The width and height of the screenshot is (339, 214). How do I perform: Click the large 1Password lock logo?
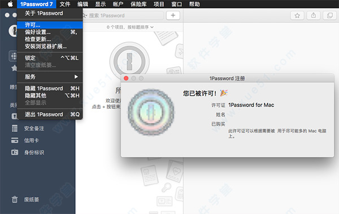coord(129,61)
